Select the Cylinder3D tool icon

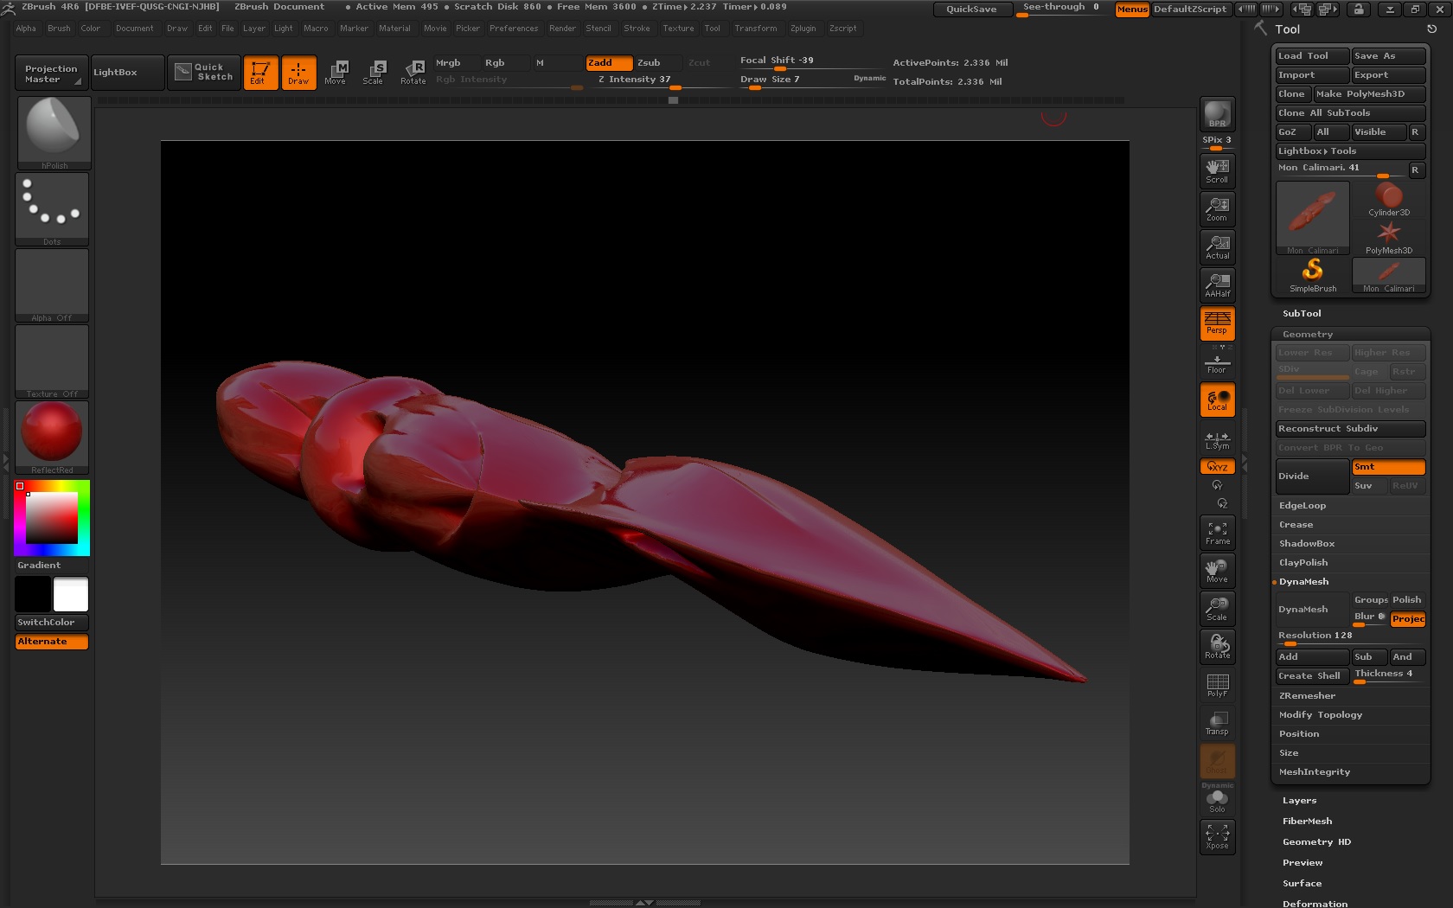pyautogui.click(x=1388, y=200)
